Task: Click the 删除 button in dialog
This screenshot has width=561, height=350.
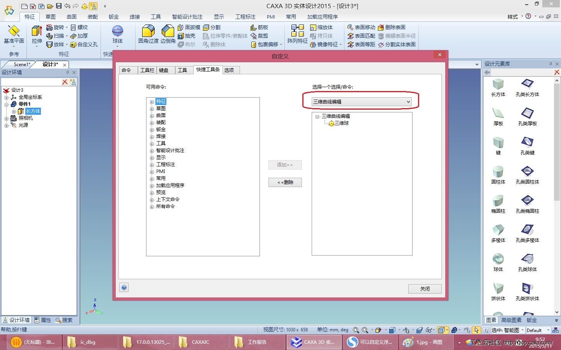Action: coord(285,182)
